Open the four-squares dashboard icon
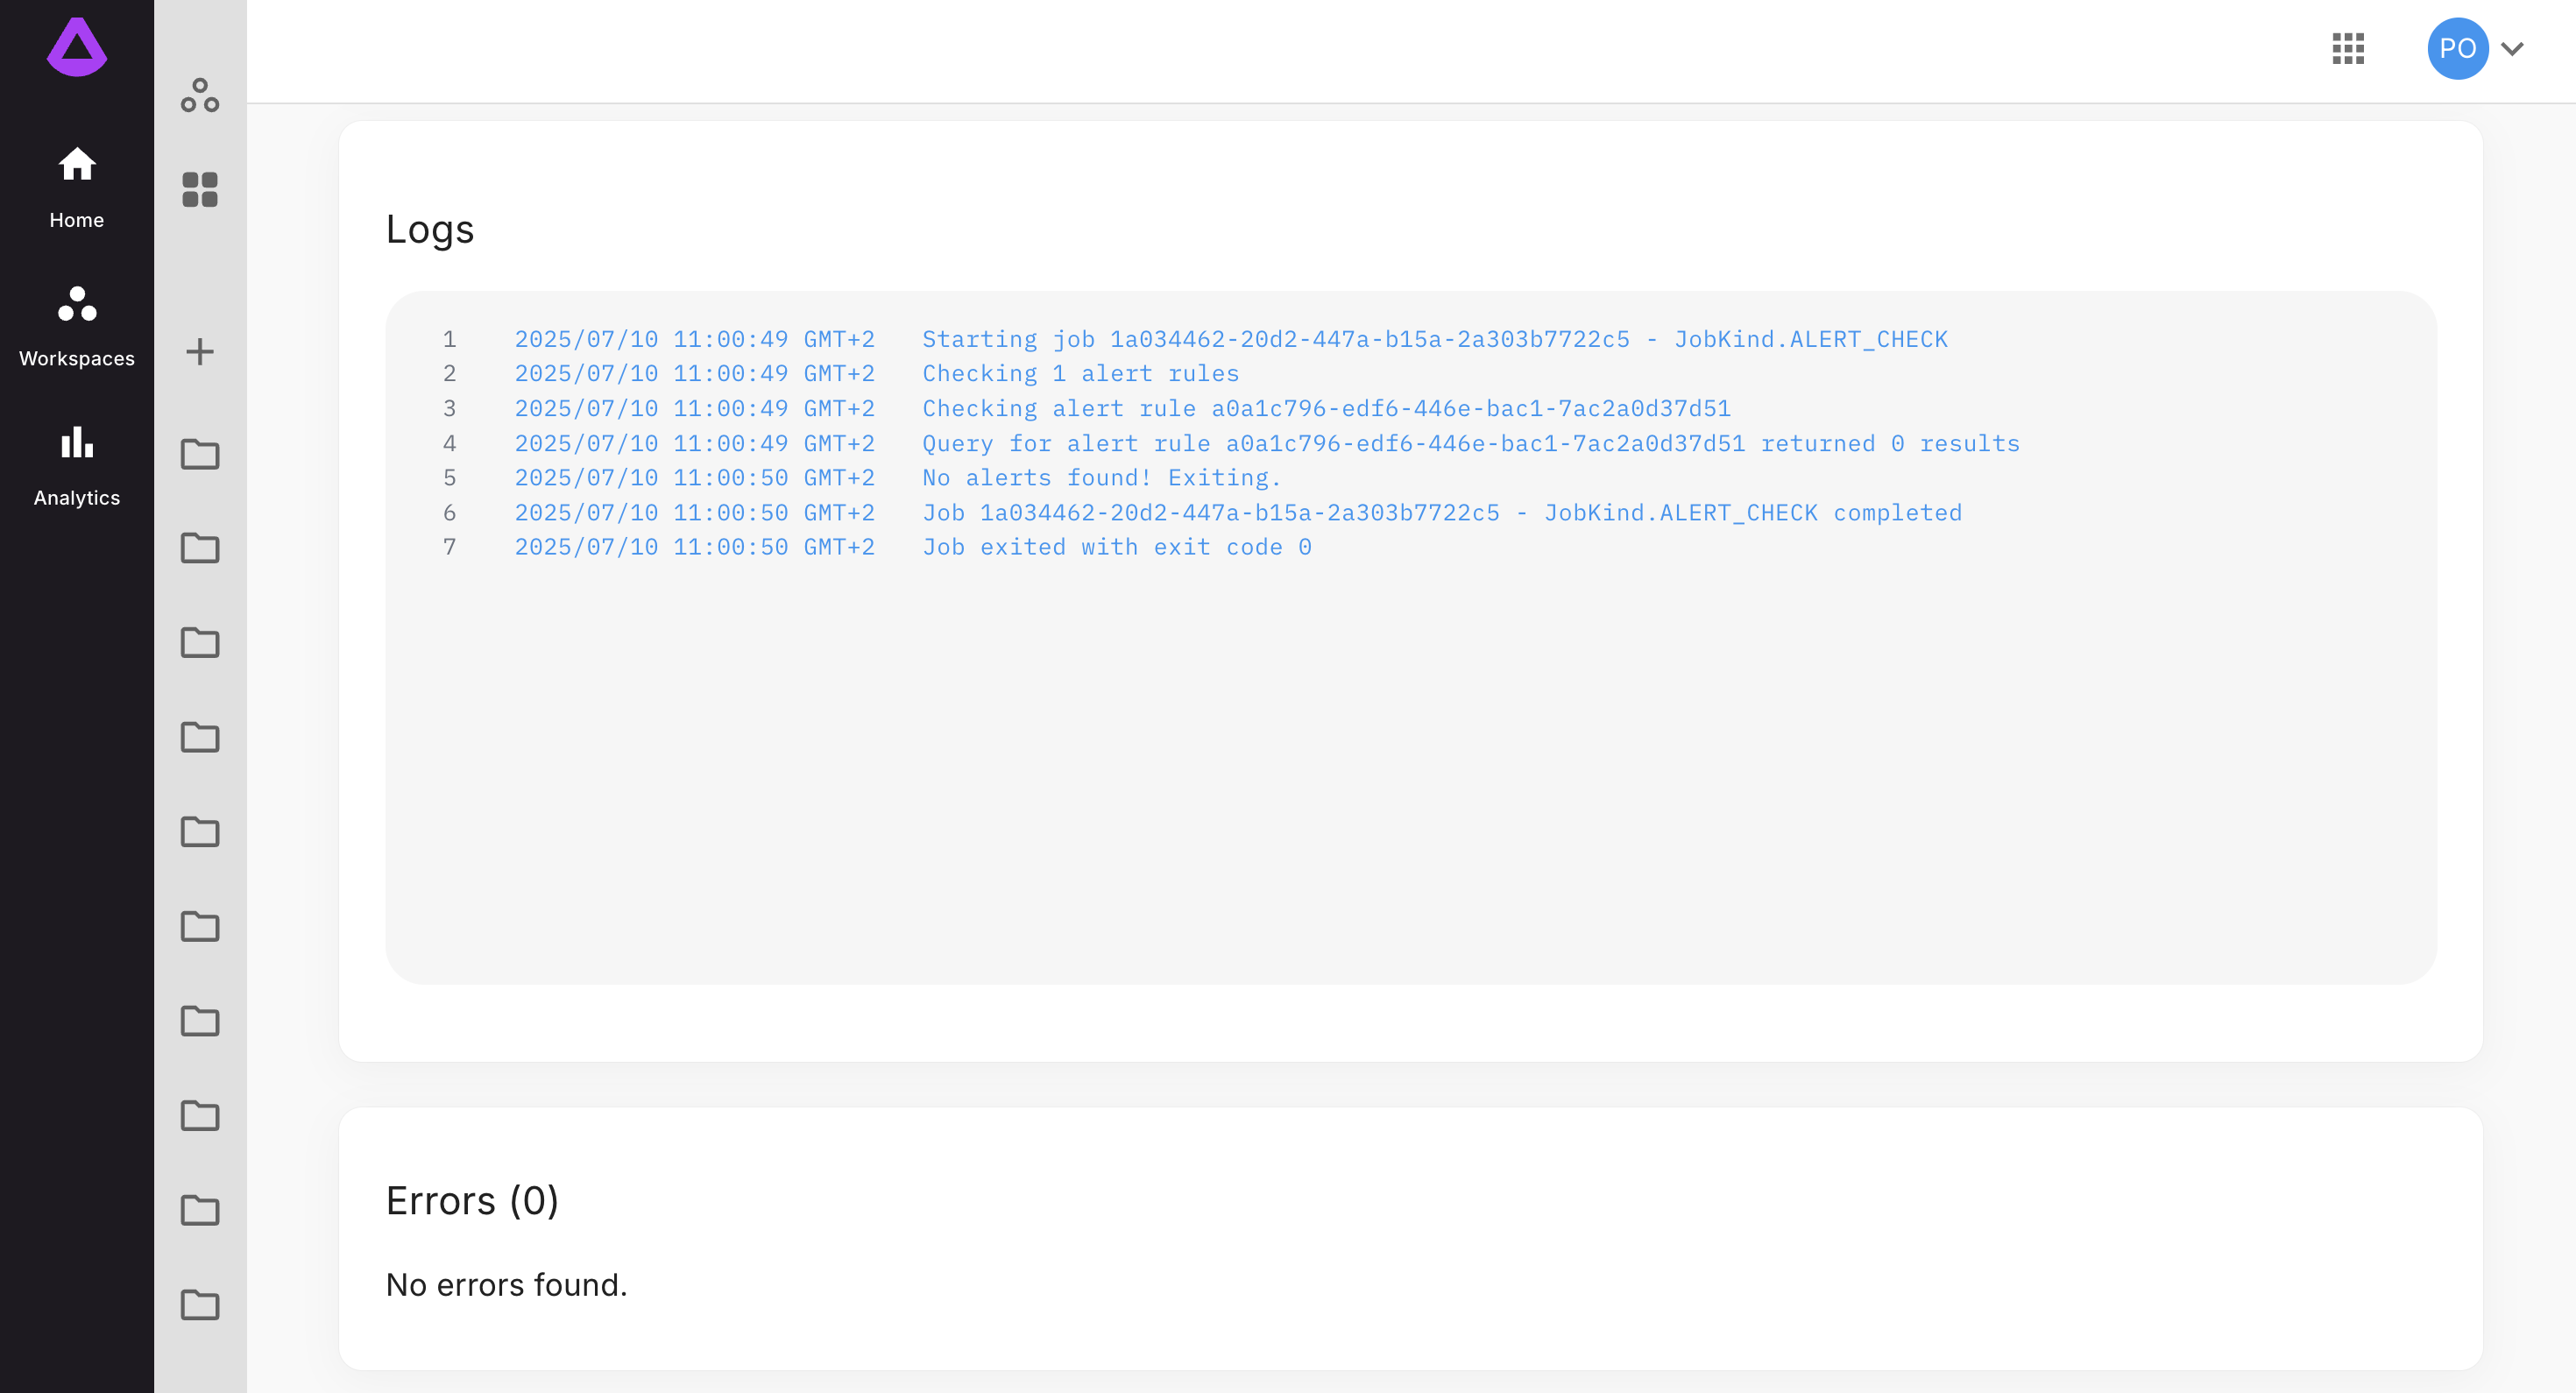This screenshot has height=1393, width=2576. pos(200,189)
